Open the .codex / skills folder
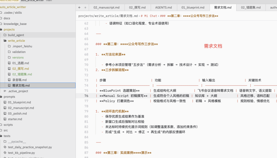 tap(13, 13)
